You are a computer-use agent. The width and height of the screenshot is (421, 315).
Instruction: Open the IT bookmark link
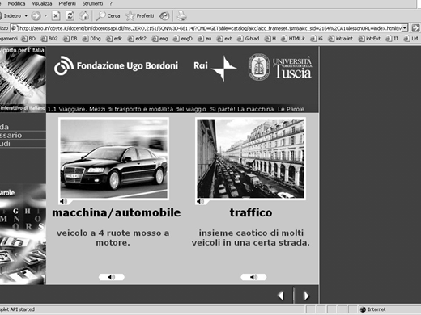(392, 39)
